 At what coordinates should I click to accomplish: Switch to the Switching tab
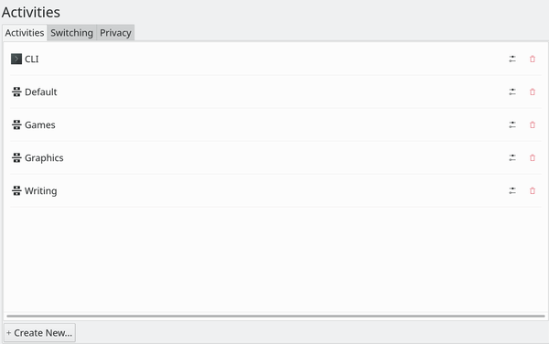(71, 33)
